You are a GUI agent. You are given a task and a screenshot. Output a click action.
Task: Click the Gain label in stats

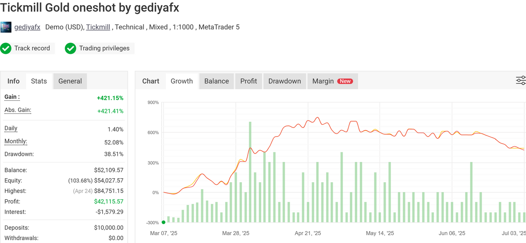12,97
